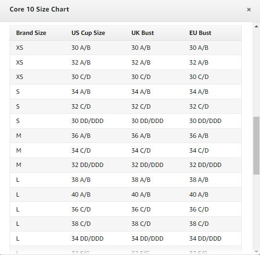
Task: Select the XS cell in the 30 A/B row
Action: click(20, 48)
